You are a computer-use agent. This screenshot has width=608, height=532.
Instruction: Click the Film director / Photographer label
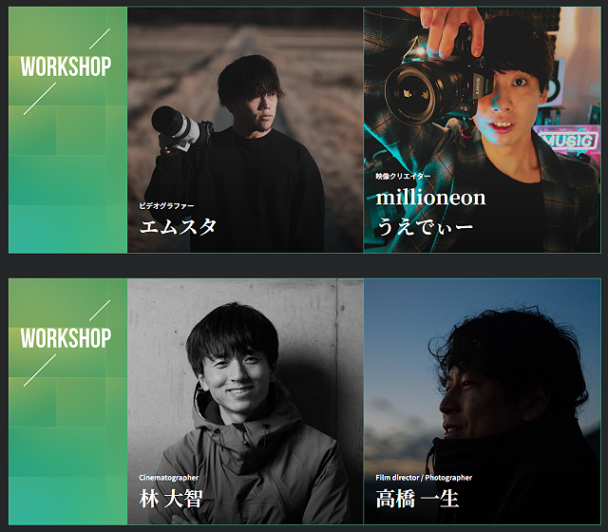coord(424,478)
